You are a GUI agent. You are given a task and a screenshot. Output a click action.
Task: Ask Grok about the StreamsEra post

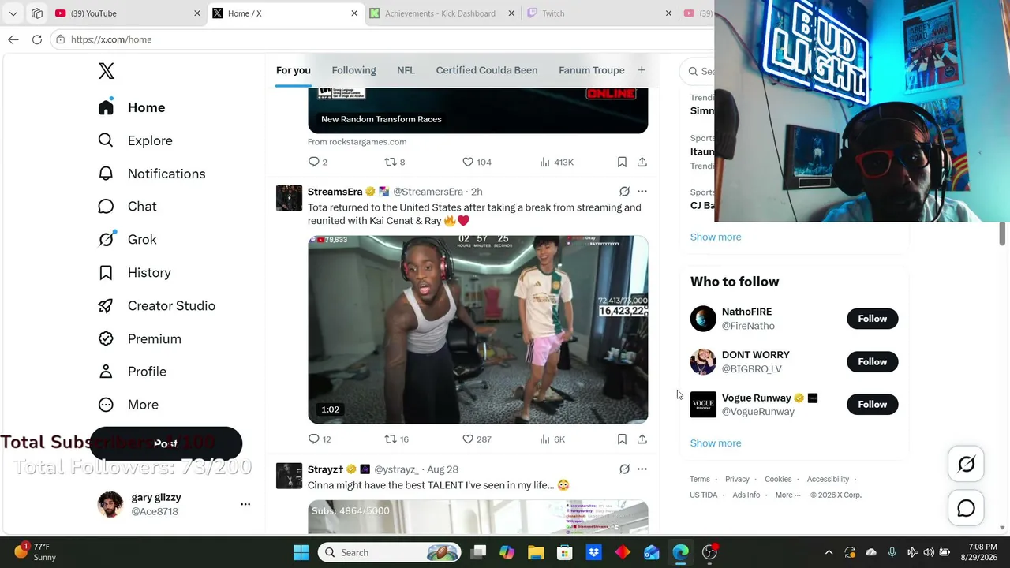click(x=624, y=192)
